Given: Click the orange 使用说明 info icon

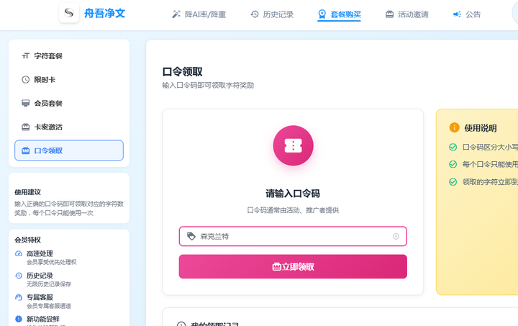Looking at the screenshot, I should point(454,127).
